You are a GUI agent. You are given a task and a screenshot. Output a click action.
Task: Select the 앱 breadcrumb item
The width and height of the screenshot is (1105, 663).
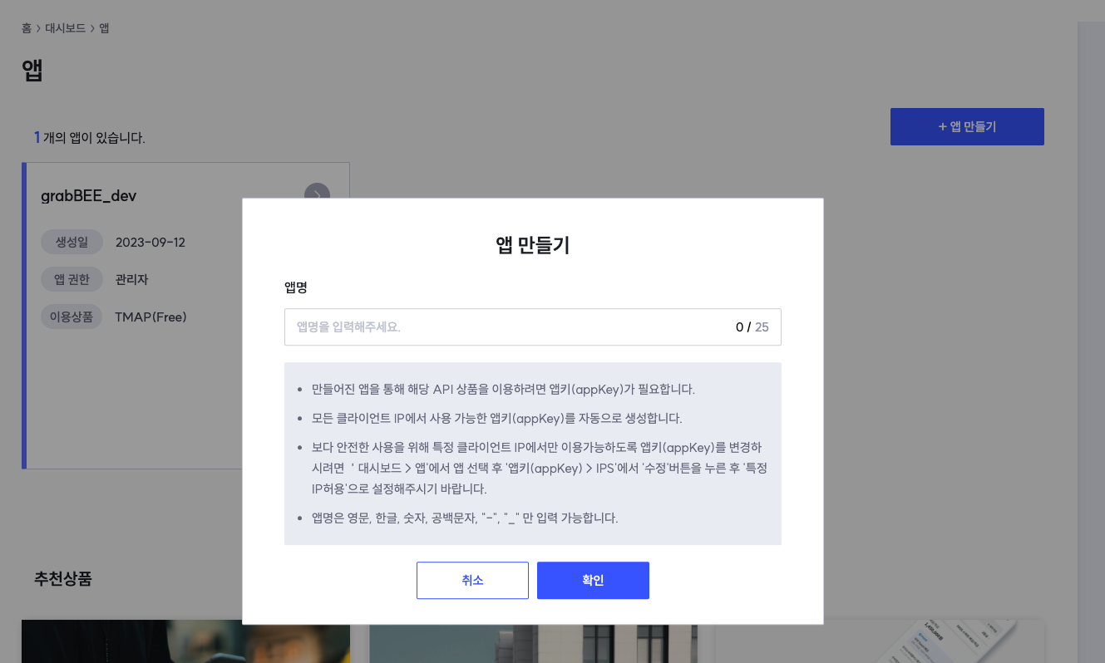pos(104,28)
